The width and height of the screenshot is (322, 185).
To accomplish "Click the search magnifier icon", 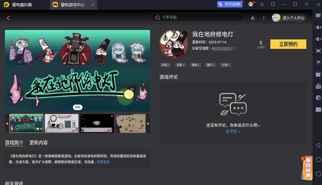I will coord(158,18).
